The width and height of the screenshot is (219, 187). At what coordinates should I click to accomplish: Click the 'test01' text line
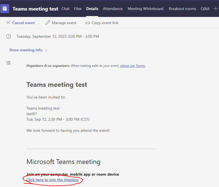point(32,114)
